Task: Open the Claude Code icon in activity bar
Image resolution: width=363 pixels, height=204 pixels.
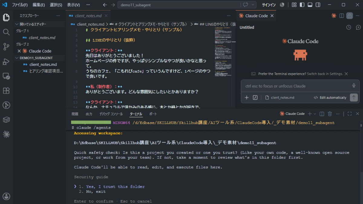Action: pyautogui.click(x=6, y=134)
